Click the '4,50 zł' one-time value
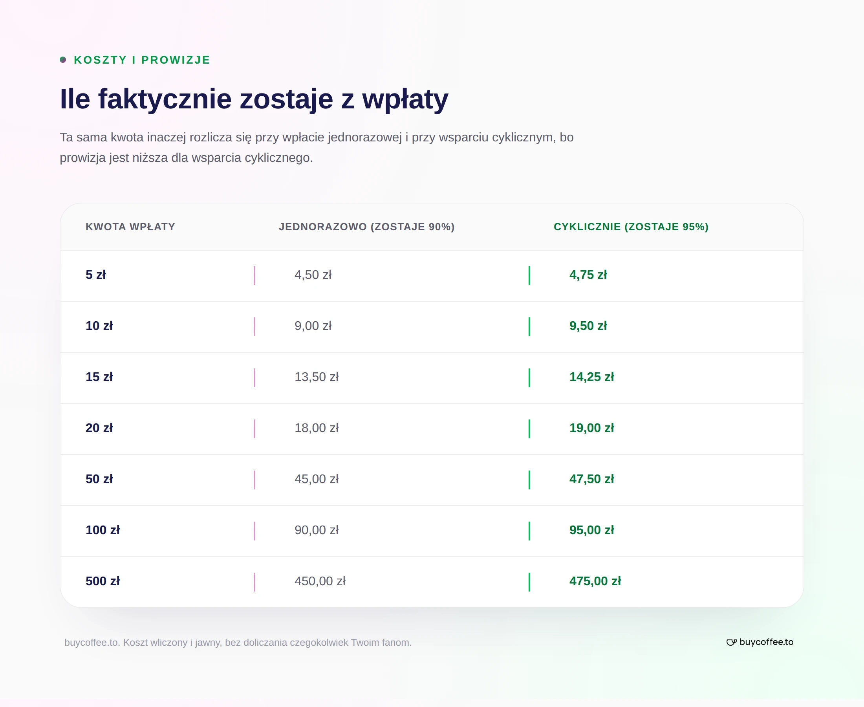Viewport: 864px width, 707px height. [x=313, y=275]
